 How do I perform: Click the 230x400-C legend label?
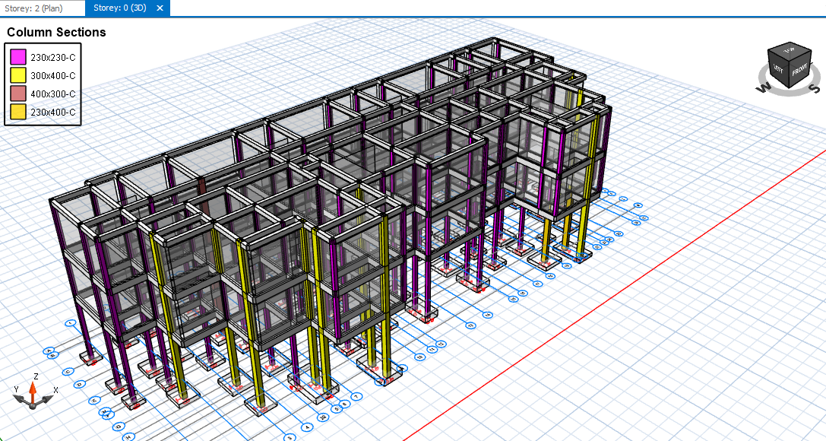(52, 113)
